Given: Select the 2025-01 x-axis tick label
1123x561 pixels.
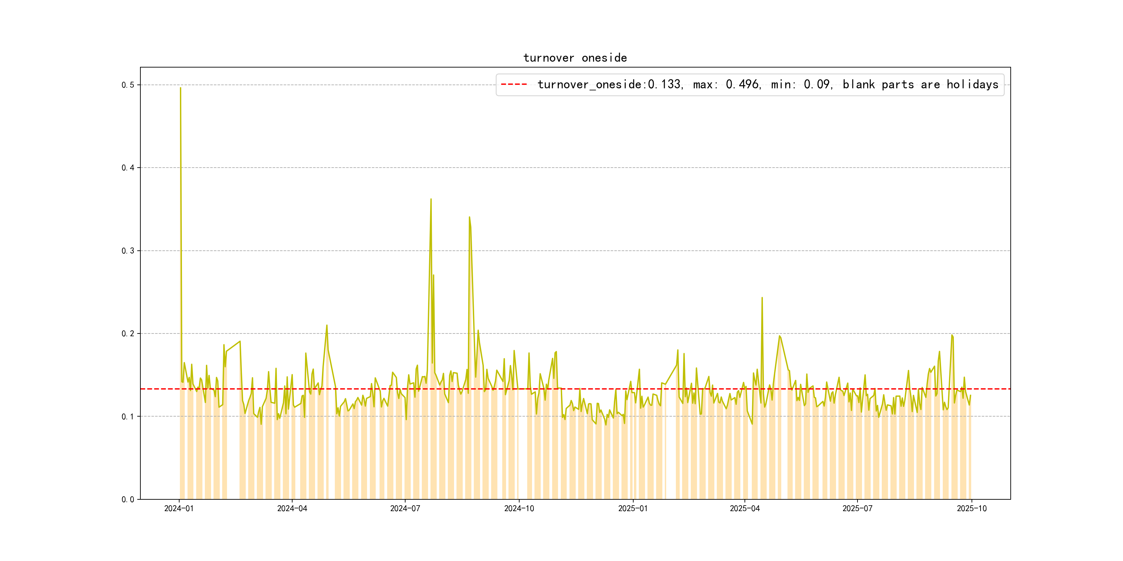Looking at the screenshot, I should [x=633, y=509].
